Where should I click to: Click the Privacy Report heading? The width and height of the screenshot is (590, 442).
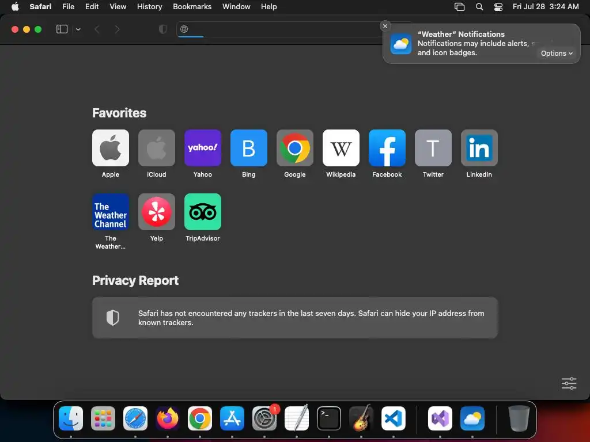135,280
